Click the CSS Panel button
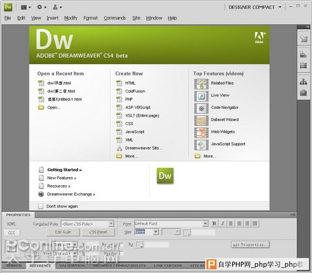 coord(98,232)
